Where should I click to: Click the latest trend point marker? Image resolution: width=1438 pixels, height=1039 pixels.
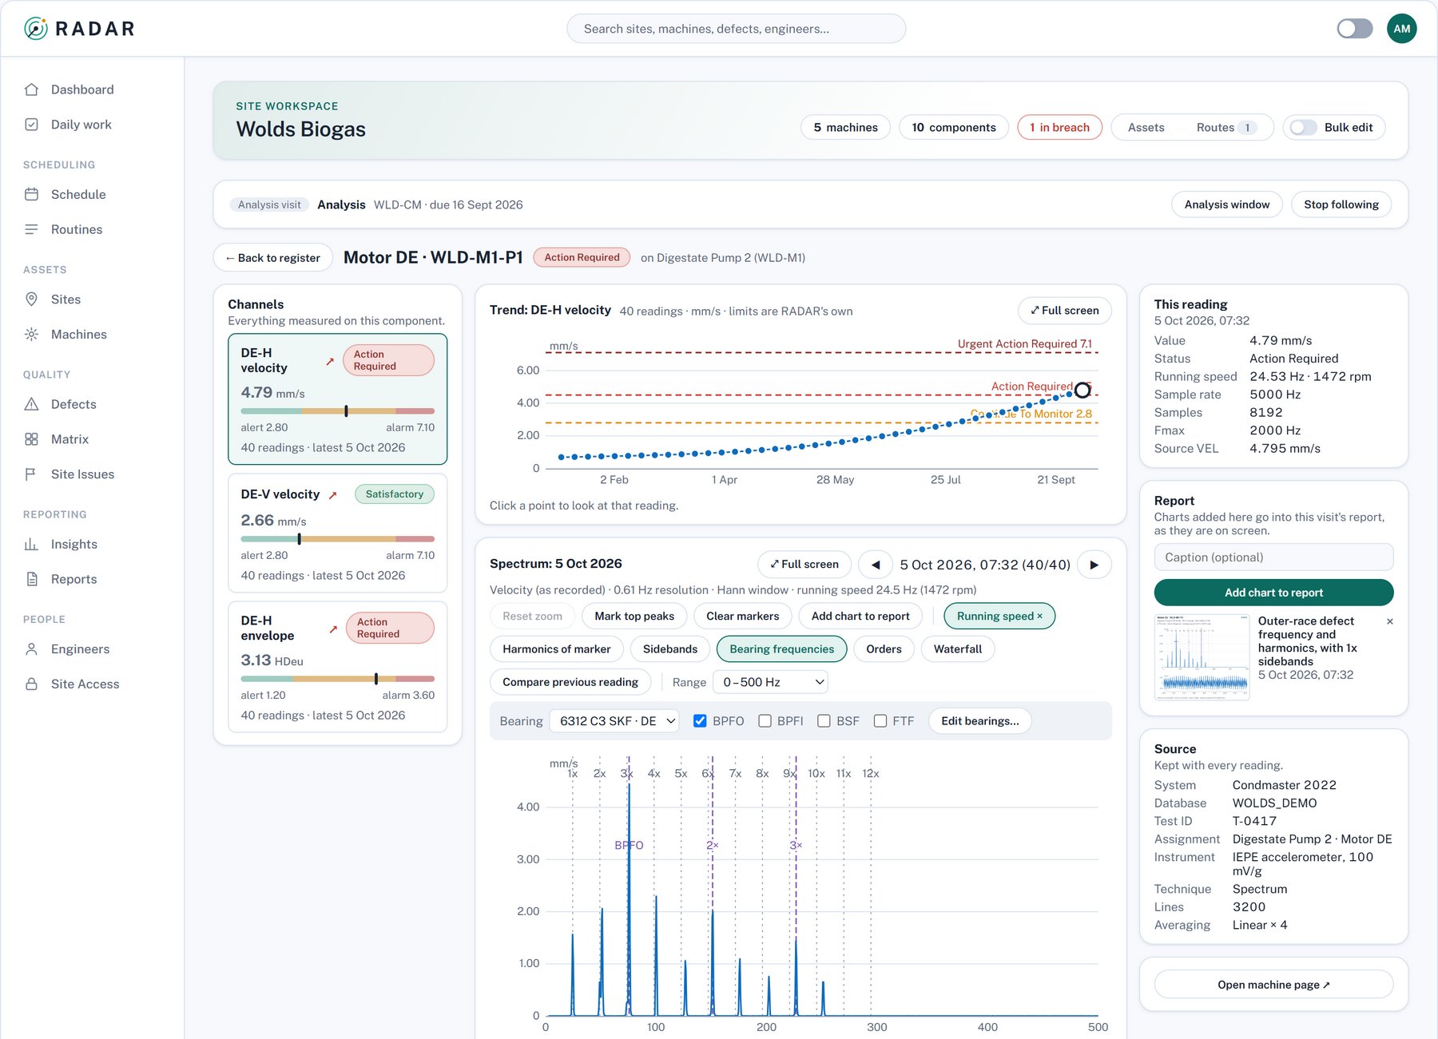(x=1082, y=391)
